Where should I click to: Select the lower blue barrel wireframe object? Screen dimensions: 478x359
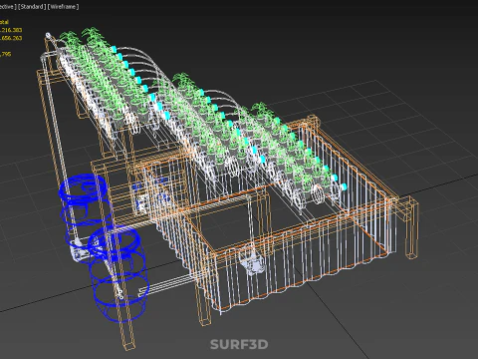[x=118, y=274]
